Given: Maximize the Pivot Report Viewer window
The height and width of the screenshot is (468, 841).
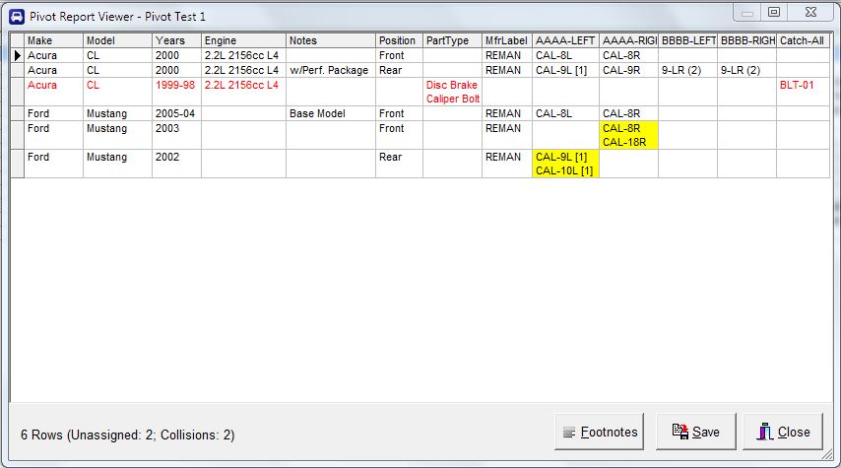Looking at the screenshot, I should coord(774,12).
